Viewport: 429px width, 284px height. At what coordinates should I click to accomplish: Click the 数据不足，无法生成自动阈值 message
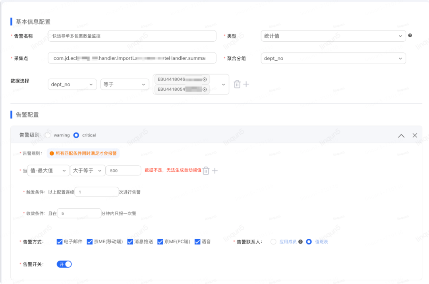(x=173, y=170)
